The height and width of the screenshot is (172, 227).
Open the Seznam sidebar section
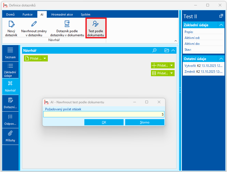pyautogui.click(x=10, y=53)
